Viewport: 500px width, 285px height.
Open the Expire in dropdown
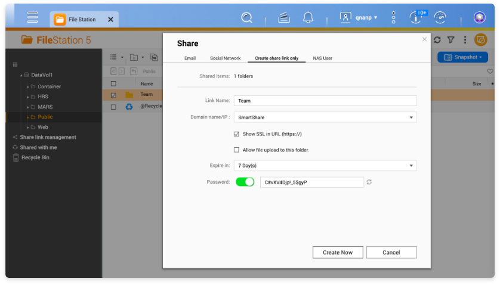[325, 166]
